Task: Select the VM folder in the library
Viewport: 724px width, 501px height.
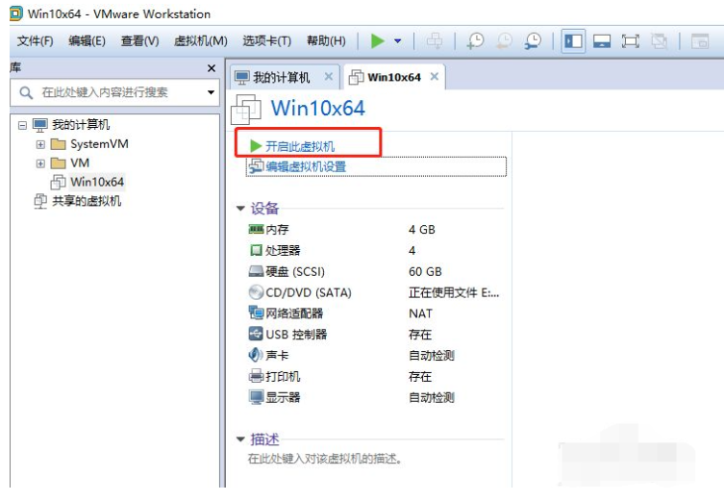Action: [x=80, y=163]
